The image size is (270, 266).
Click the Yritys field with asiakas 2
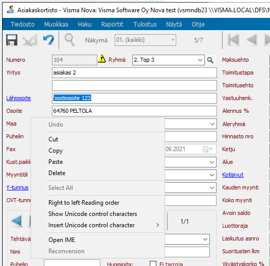click(x=134, y=72)
